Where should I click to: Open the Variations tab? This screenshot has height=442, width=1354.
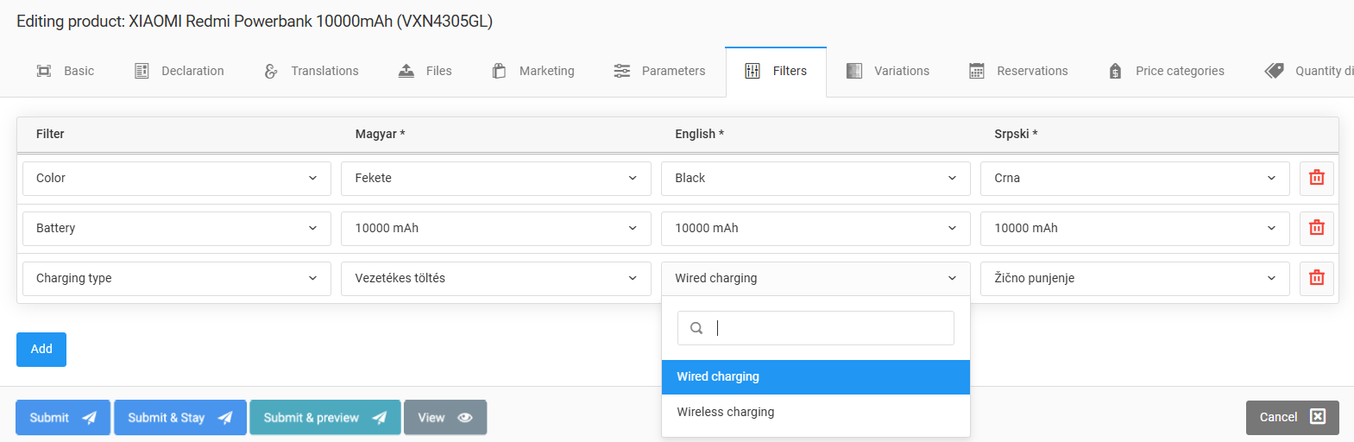[888, 71]
